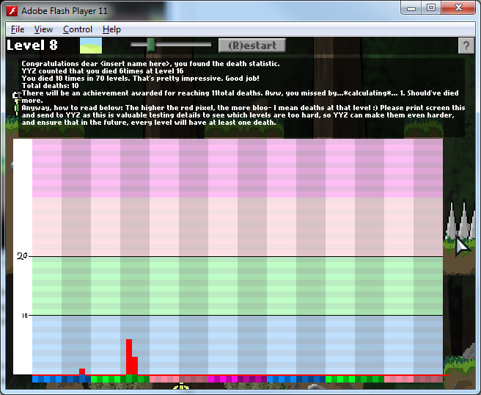Click the small leftmost red bar in the chart

(x=82, y=372)
